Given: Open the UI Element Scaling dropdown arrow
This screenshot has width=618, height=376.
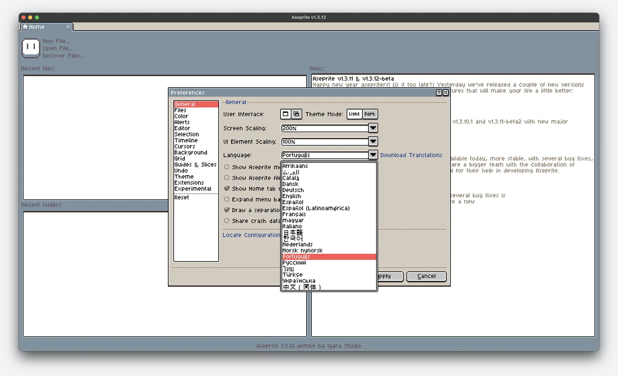Looking at the screenshot, I should [373, 141].
